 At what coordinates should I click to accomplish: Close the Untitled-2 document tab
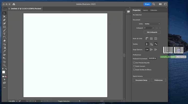click(9, 9)
